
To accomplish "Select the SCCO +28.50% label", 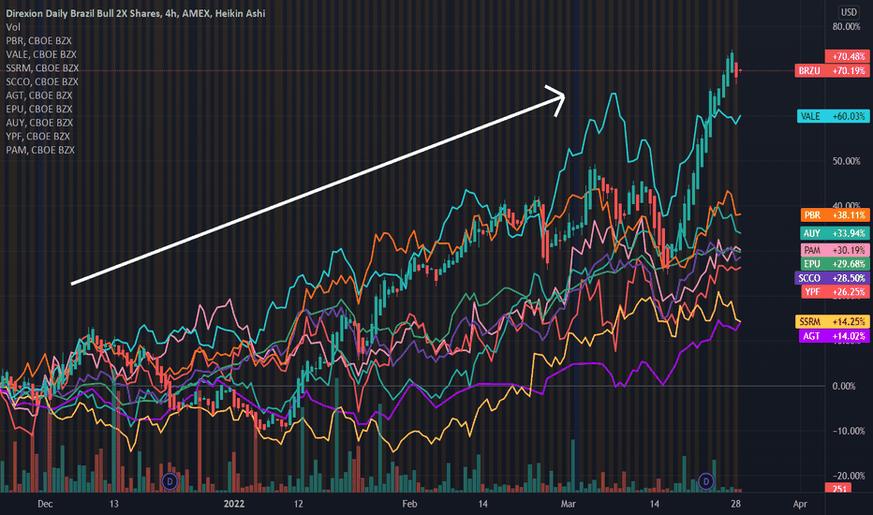I will point(832,278).
